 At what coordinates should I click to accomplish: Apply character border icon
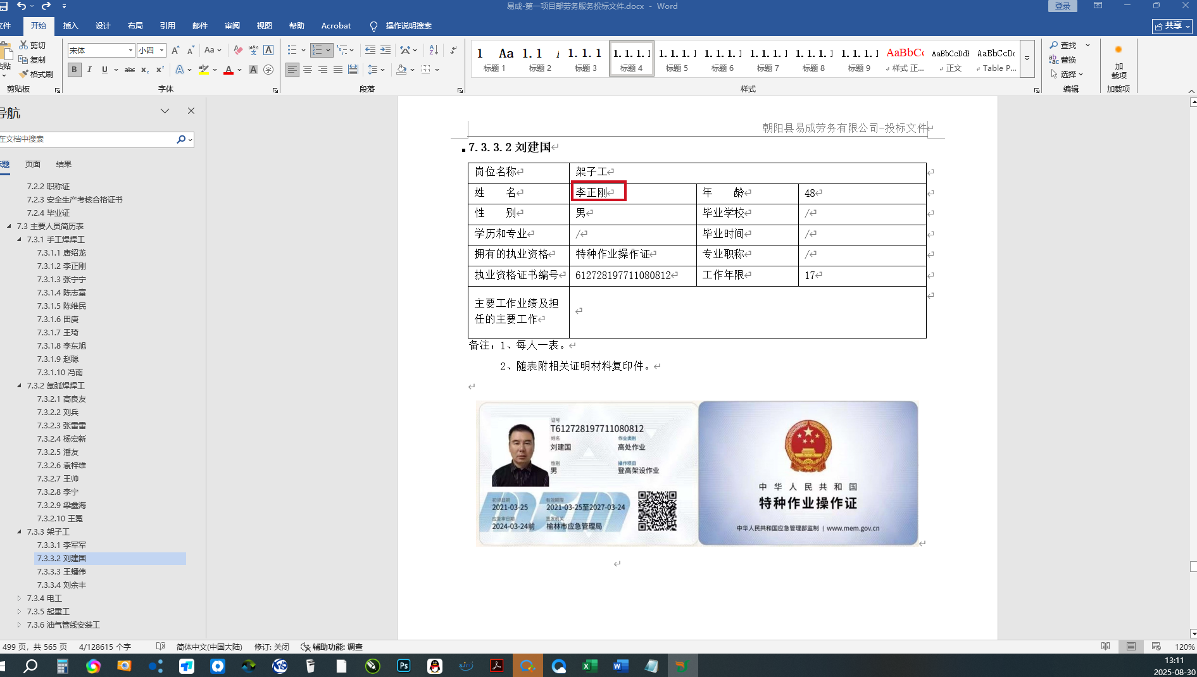tap(268, 50)
